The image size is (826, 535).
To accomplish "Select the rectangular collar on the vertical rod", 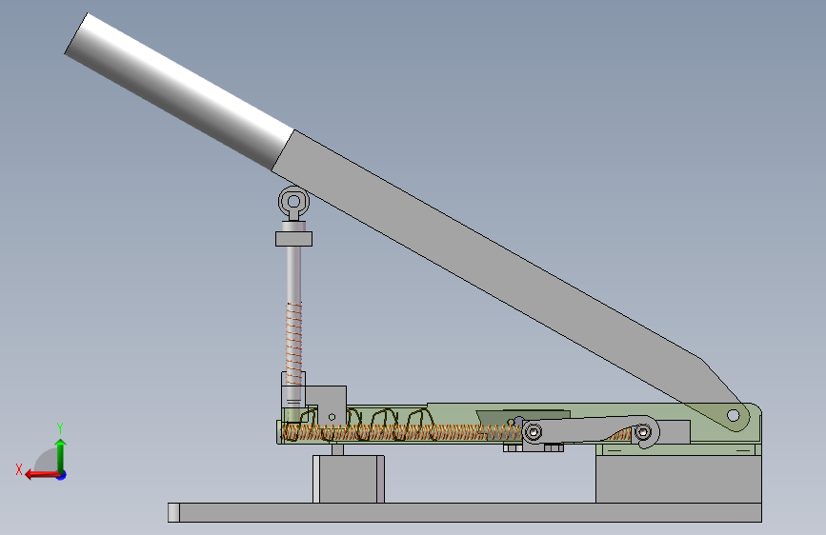I will 294,239.
